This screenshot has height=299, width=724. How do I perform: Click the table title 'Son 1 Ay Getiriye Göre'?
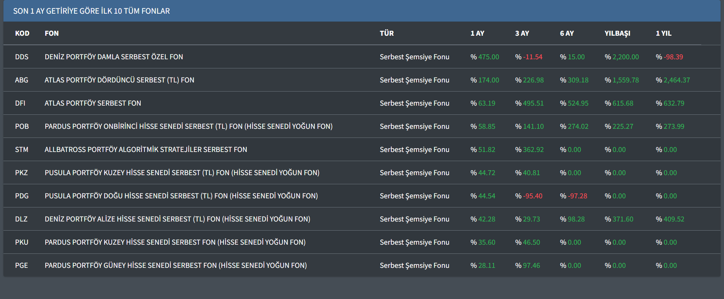[x=91, y=11]
